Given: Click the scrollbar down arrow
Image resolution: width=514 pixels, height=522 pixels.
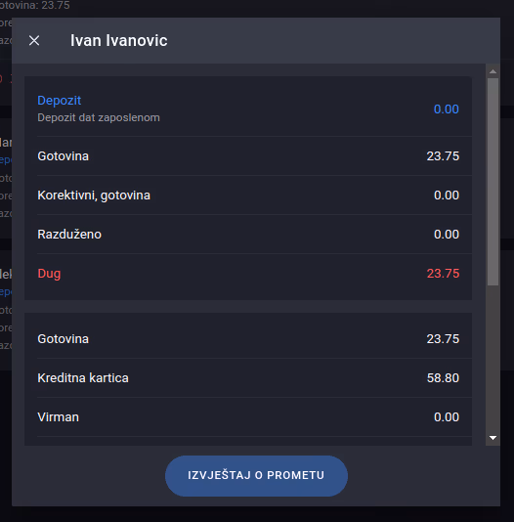Looking at the screenshot, I should [493, 438].
